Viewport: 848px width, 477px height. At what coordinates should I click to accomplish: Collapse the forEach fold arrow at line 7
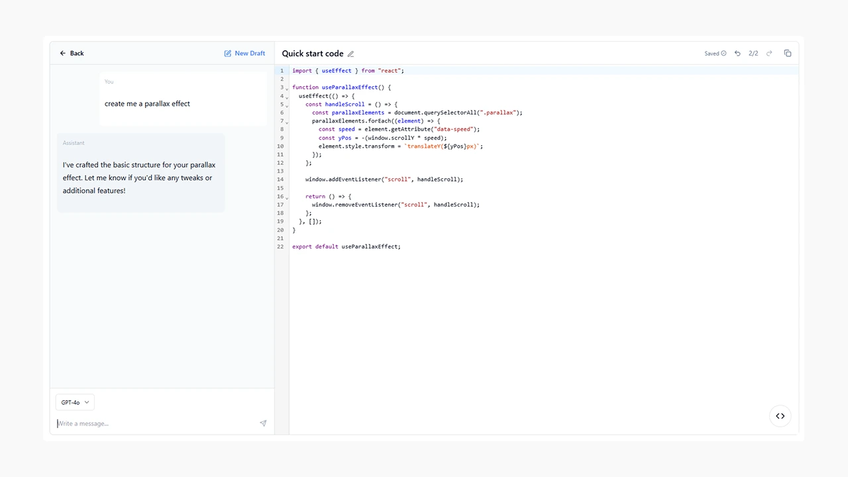click(287, 123)
